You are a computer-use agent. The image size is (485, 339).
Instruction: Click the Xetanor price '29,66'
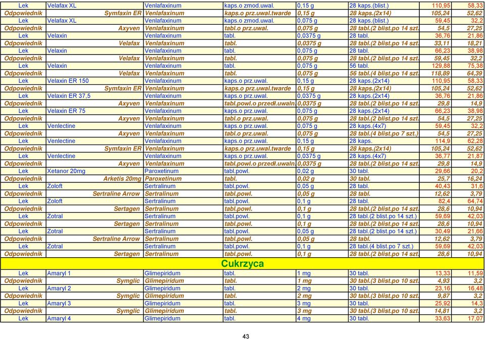pyautogui.click(x=443, y=171)
